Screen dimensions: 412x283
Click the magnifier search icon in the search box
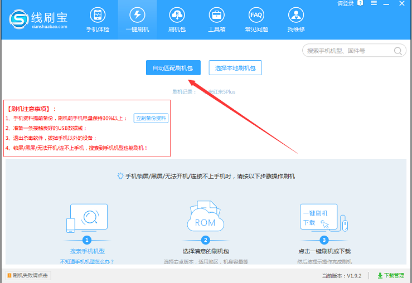pos(398,51)
